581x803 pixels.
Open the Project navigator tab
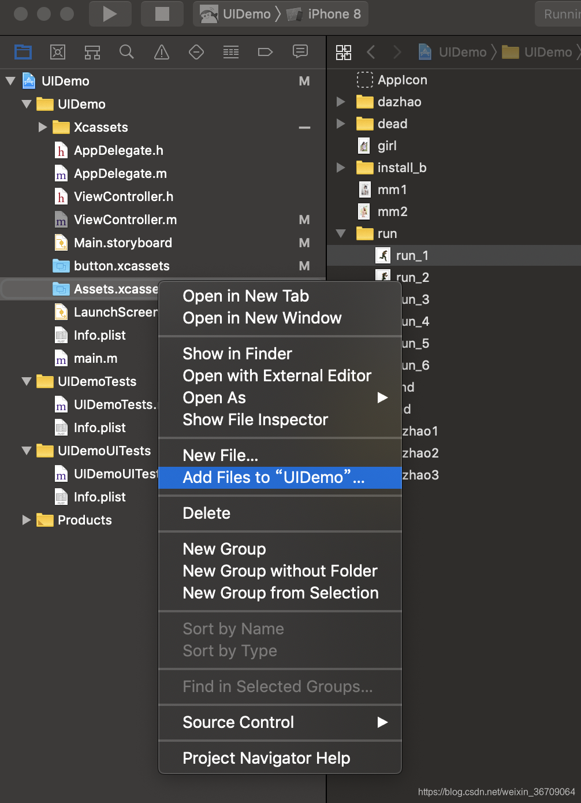pos(23,52)
